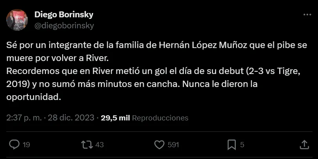Click the 591 likes count
The height and width of the screenshot is (159, 318).
pyautogui.click(x=173, y=145)
